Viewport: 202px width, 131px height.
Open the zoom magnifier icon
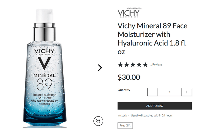98,121
